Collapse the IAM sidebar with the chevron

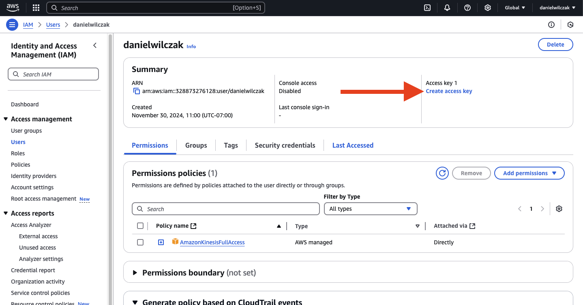point(95,45)
